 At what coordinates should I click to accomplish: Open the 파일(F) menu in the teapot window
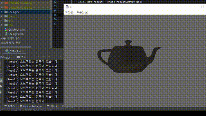coord(69,12)
